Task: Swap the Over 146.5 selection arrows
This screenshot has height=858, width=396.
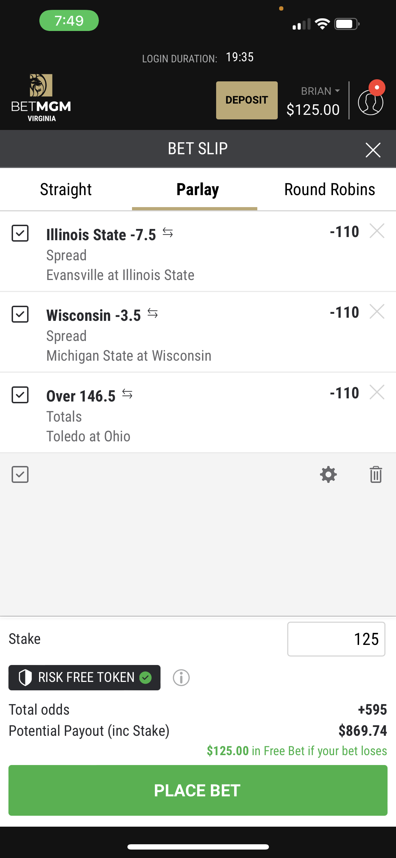Action: tap(127, 394)
